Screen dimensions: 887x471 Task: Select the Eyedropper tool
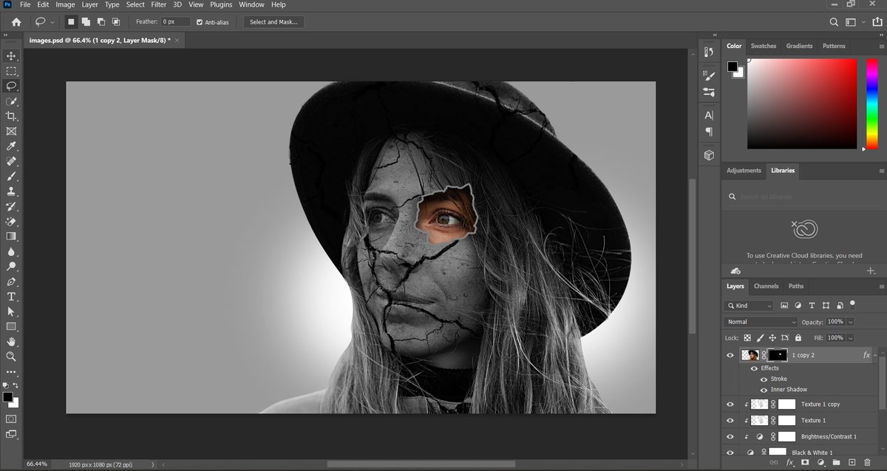pos(11,146)
